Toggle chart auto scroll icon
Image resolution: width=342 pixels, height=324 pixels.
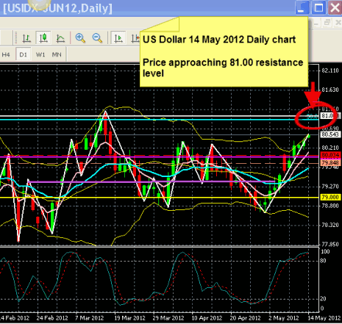[x=118, y=38]
